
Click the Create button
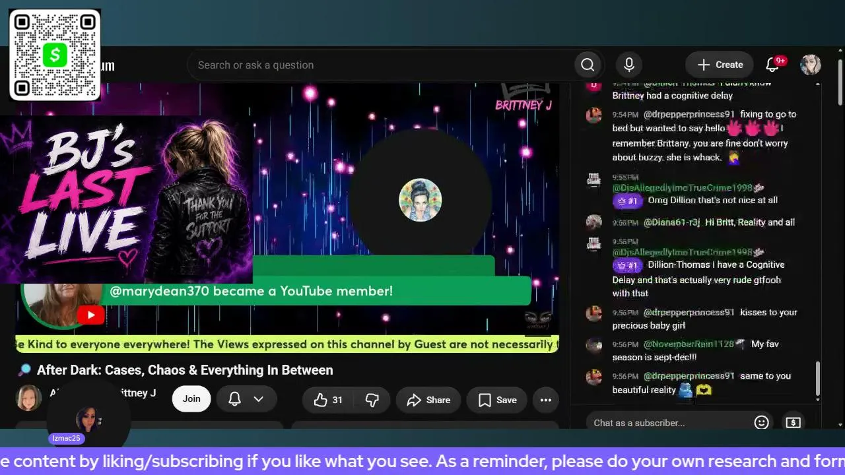pyautogui.click(x=720, y=65)
